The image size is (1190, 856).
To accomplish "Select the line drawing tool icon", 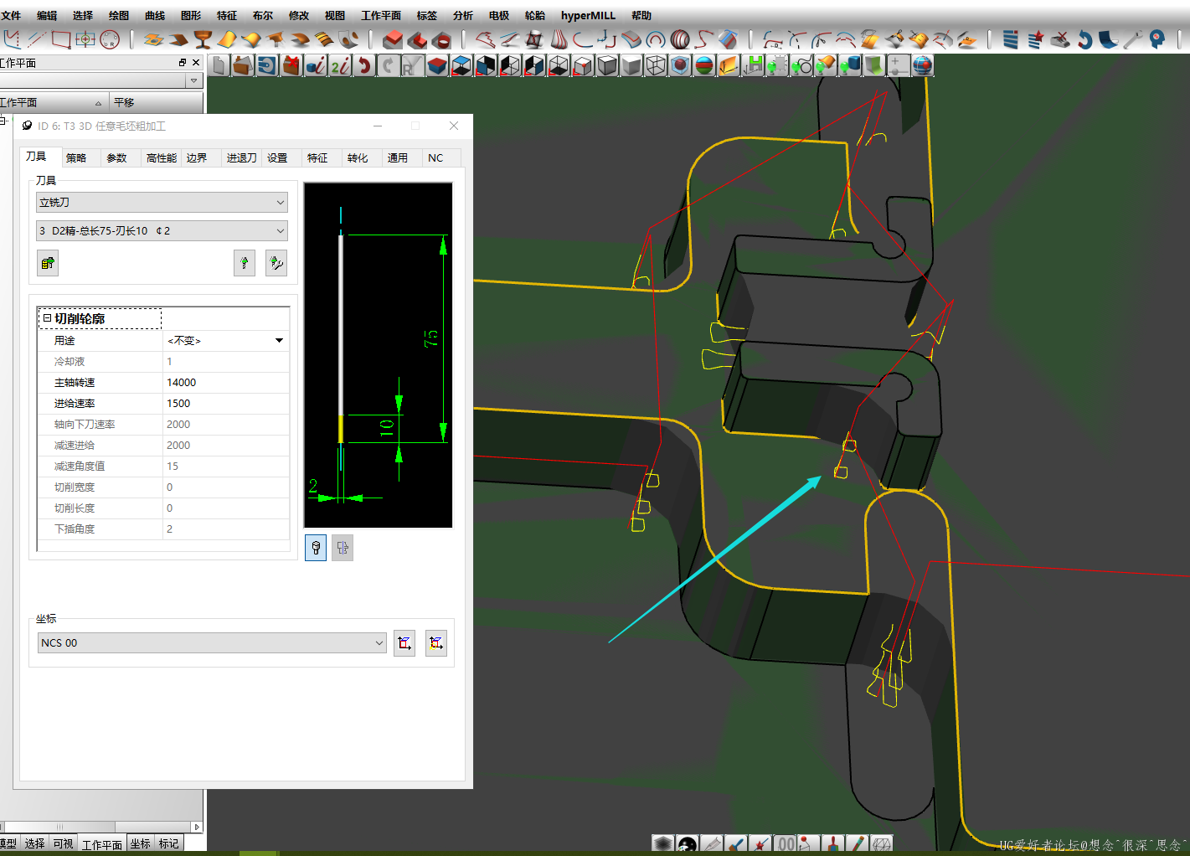I will coord(37,39).
